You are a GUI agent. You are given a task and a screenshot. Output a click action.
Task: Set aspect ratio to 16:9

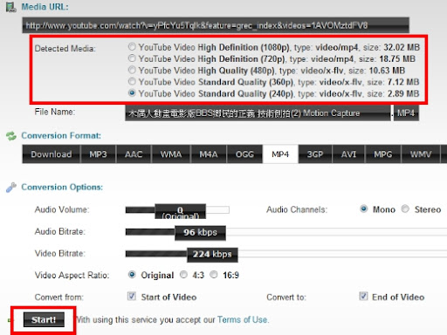pos(214,275)
